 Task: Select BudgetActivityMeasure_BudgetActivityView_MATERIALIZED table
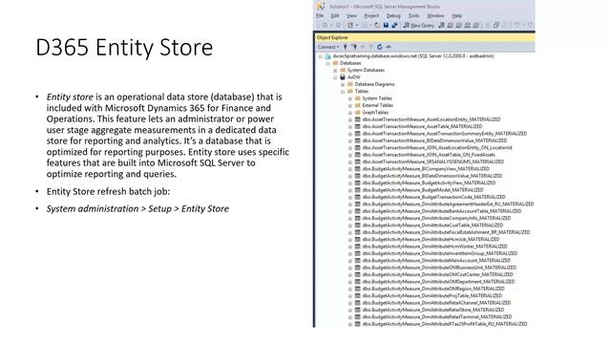429,183
